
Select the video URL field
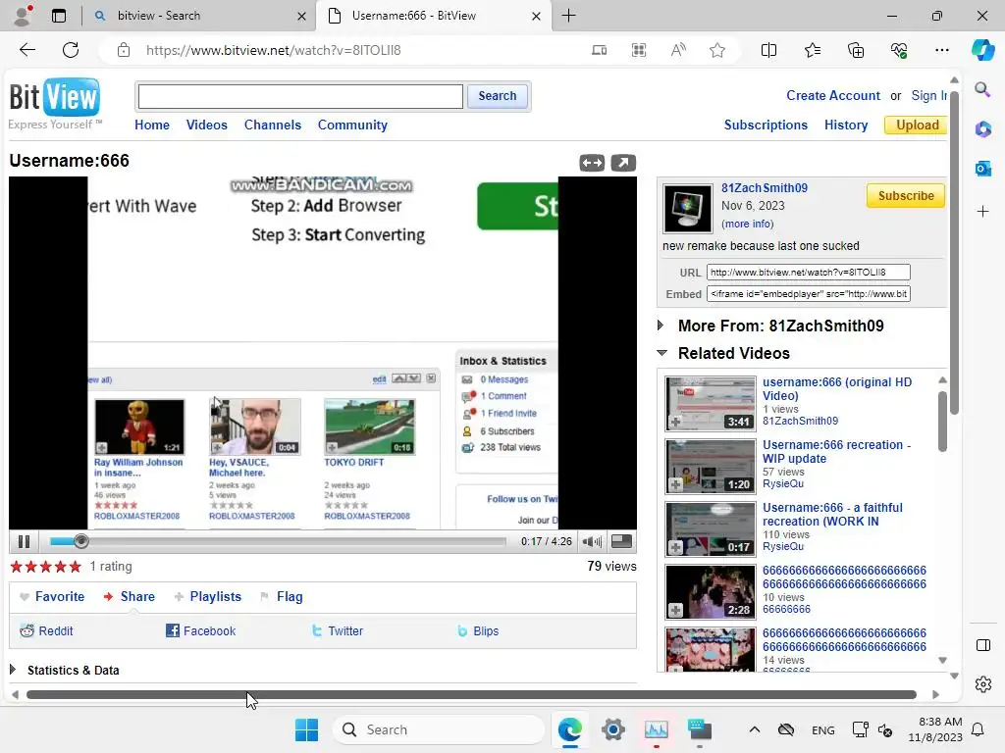click(x=809, y=273)
